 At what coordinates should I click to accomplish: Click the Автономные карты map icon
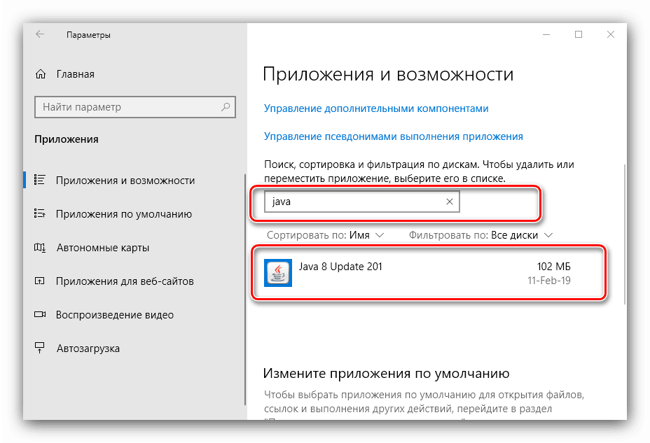pyautogui.click(x=42, y=247)
